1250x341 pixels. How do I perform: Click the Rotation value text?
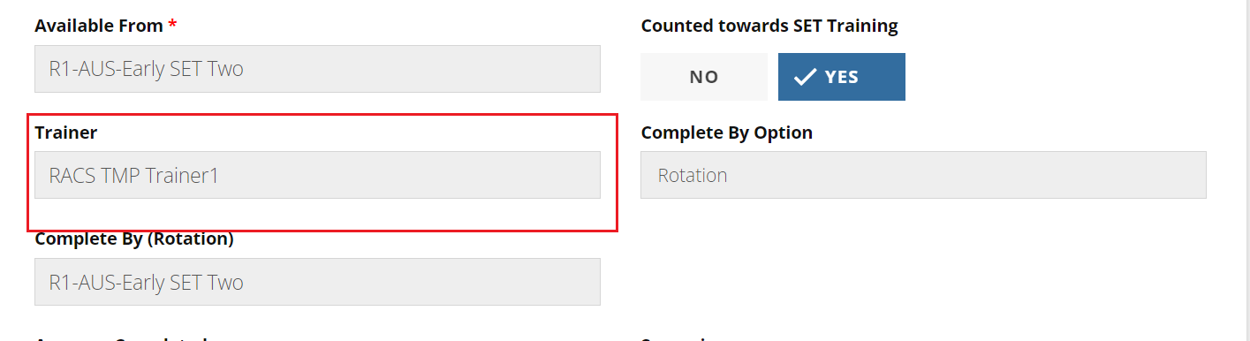(693, 175)
